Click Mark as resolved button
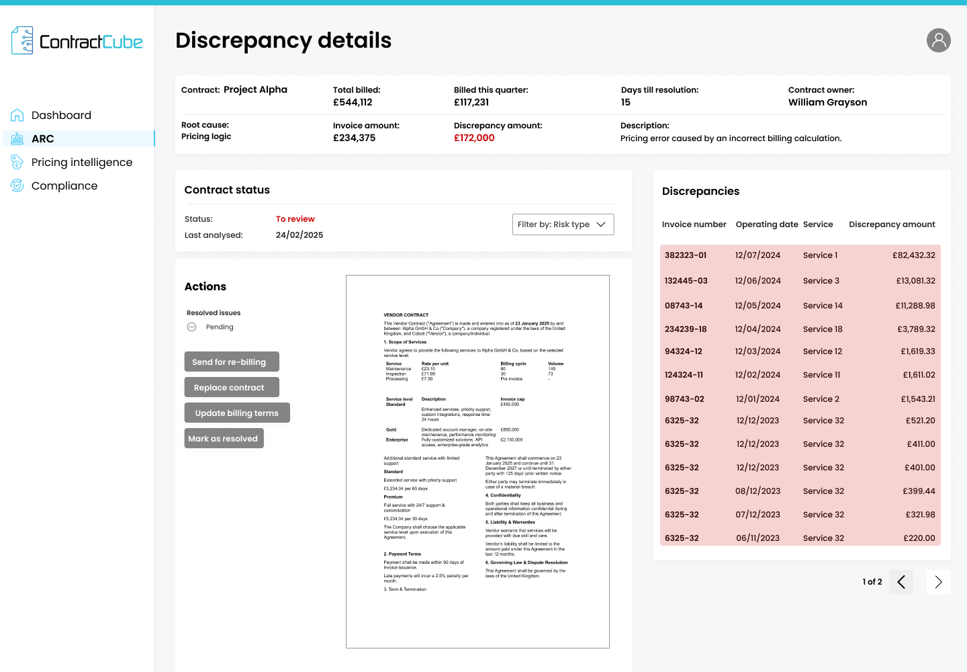This screenshot has width=967, height=672. pos(224,438)
